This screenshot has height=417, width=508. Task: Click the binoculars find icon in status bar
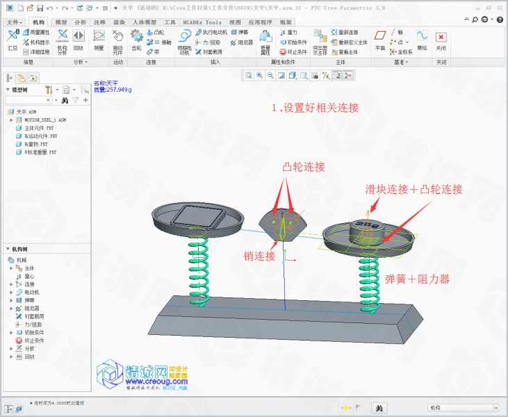pos(379,408)
